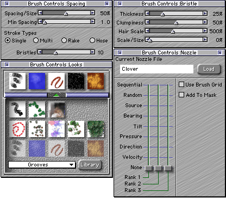226x198 pixels.
Task: Click the Clumpiness slider thumb
Action: (x=176, y=23)
